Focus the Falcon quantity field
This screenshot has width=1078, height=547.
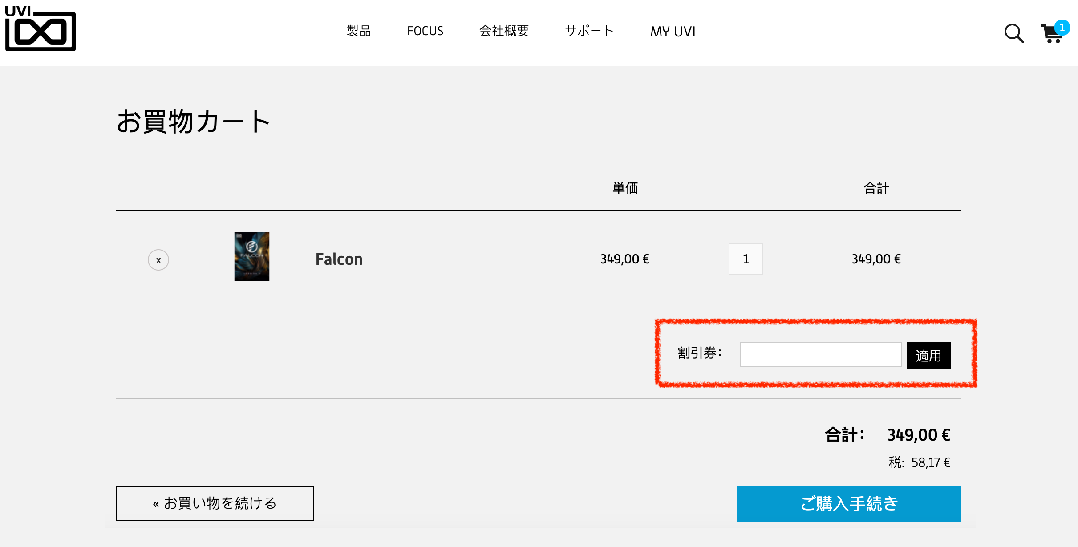pos(746,259)
